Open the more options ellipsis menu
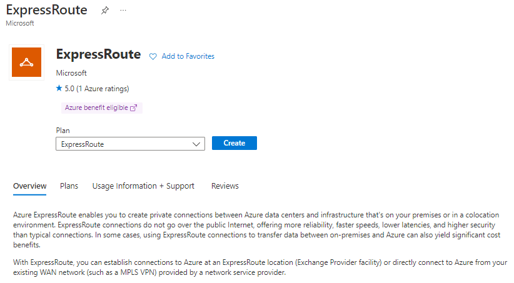514x283 pixels. click(123, 11)
